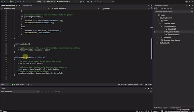The height and width of the screenshot is (112, 194).
Task: Click the editor vertical scrollbar thumb
Action: click(x=151, y=49)
